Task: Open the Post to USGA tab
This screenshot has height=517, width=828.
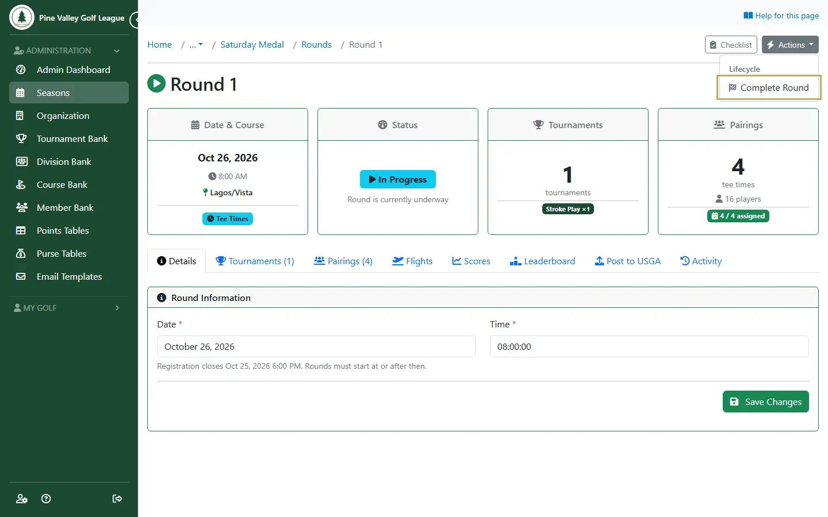Action: click(x=627, y=261)
